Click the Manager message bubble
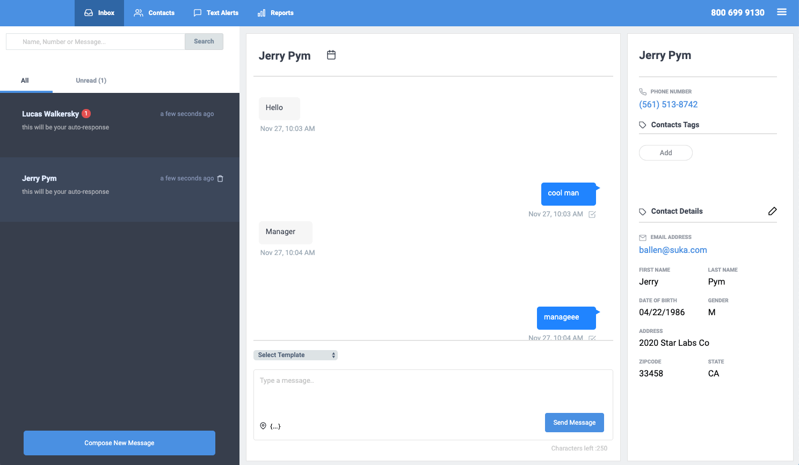Image resolution: width=799 pixels, height=465 pixels. coord(286,233)
